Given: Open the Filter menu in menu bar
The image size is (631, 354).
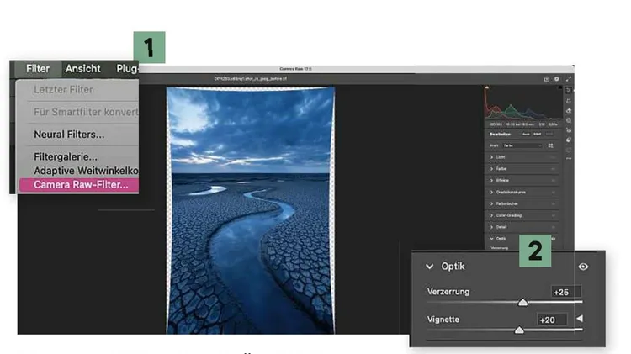Looking at the screenshot, I should point(37,69).
